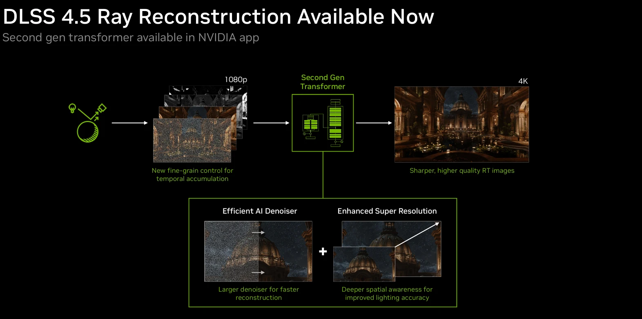Select the Second Gen Transformer network diagram
The image size is (642, 319).
click(323, 123)
